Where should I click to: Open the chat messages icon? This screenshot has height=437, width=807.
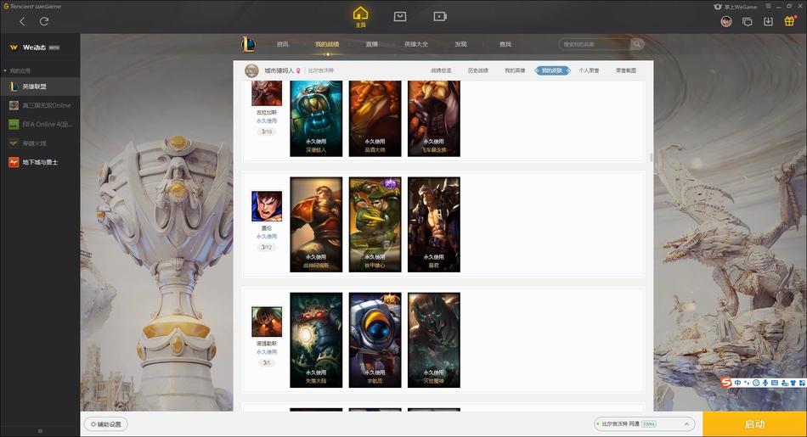coord(748,21)
